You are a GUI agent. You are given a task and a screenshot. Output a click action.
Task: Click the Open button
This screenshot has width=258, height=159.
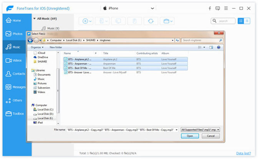190,136
